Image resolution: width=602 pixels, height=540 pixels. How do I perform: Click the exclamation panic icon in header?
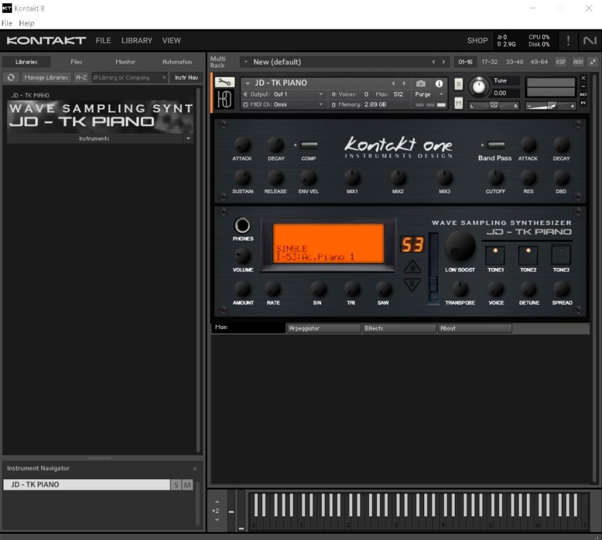click(x=568, y=40)
